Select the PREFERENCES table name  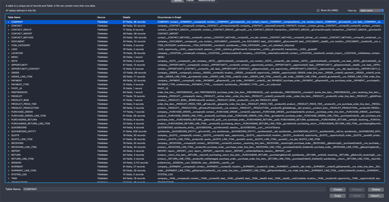19,92
